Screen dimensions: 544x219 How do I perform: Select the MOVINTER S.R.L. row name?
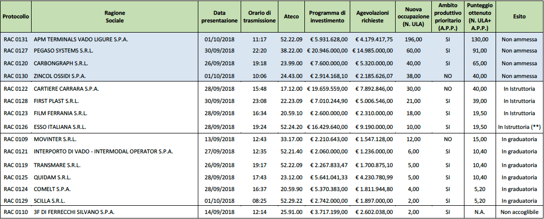click(55, 140)
